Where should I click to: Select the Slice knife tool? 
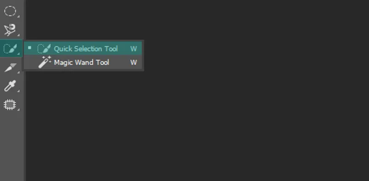[10, 68]
